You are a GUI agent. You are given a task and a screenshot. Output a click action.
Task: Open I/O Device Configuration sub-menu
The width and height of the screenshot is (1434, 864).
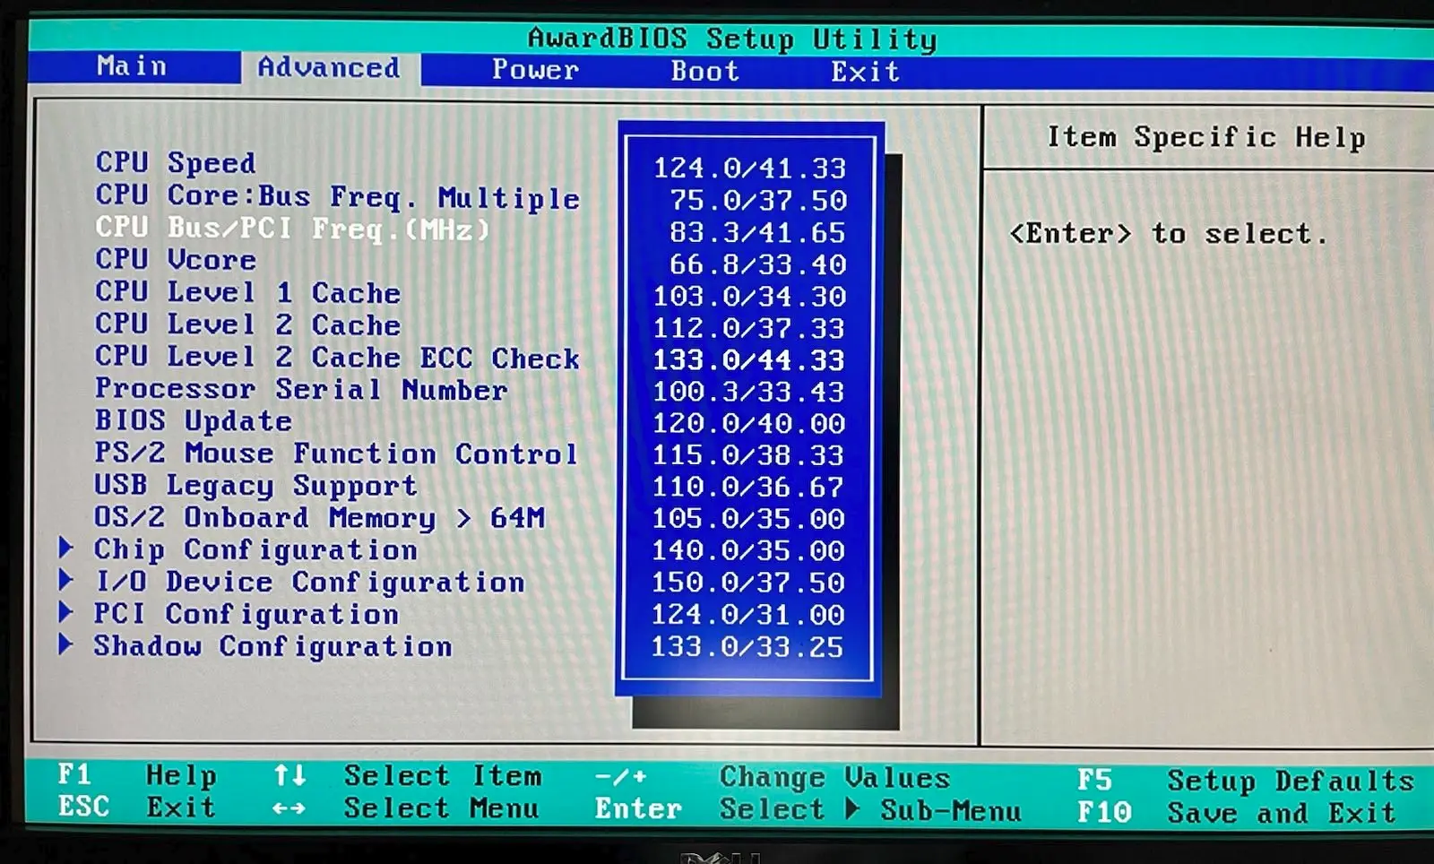click(x=309, y=582)
